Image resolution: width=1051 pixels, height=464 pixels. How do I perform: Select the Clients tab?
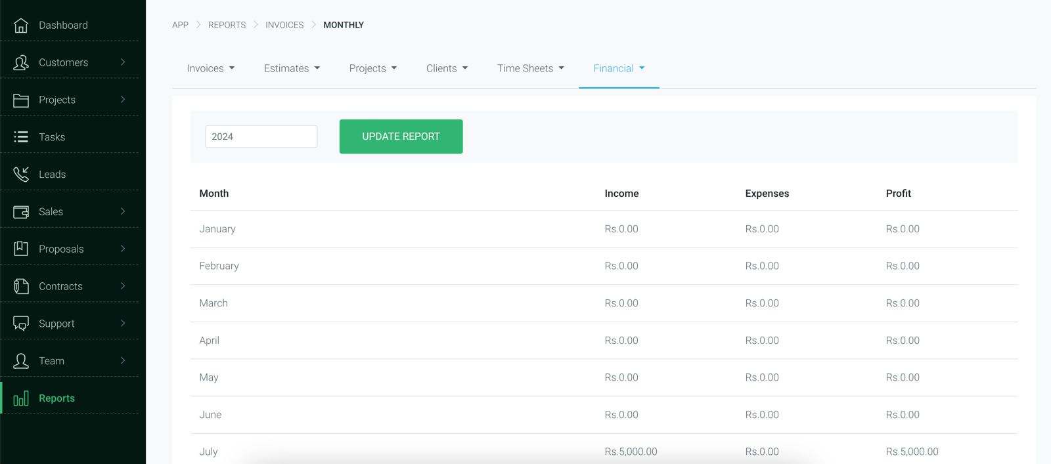click(x=447, y=68)
